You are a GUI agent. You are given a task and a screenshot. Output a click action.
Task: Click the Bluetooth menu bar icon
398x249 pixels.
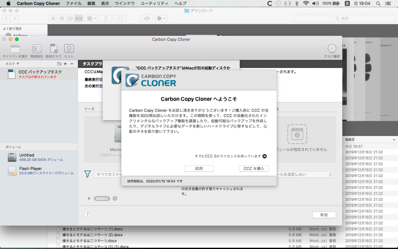297,3
